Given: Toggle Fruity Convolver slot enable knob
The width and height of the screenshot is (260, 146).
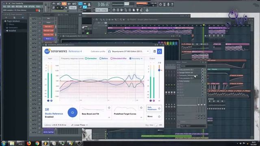Looking at the screenshot, I should (202, 81).
